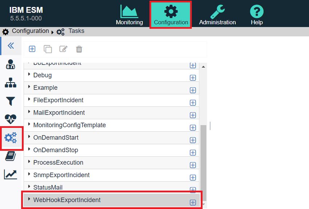Click the Configuration breadcrumb link
Screen dimensions: 309x209
point(30,31)
